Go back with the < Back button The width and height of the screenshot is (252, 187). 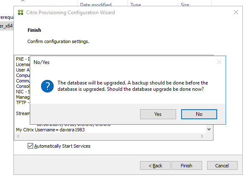[x=155, y=166]
